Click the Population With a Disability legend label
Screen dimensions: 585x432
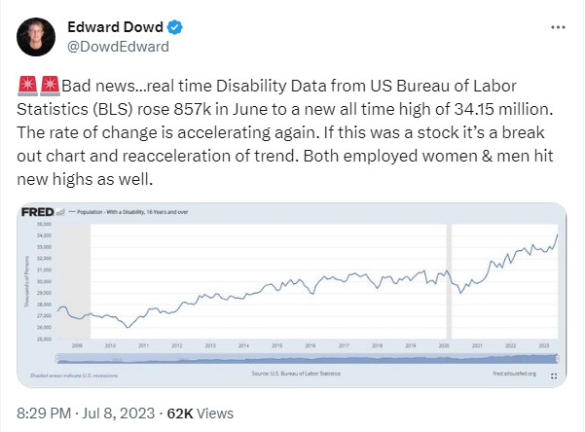132,212
